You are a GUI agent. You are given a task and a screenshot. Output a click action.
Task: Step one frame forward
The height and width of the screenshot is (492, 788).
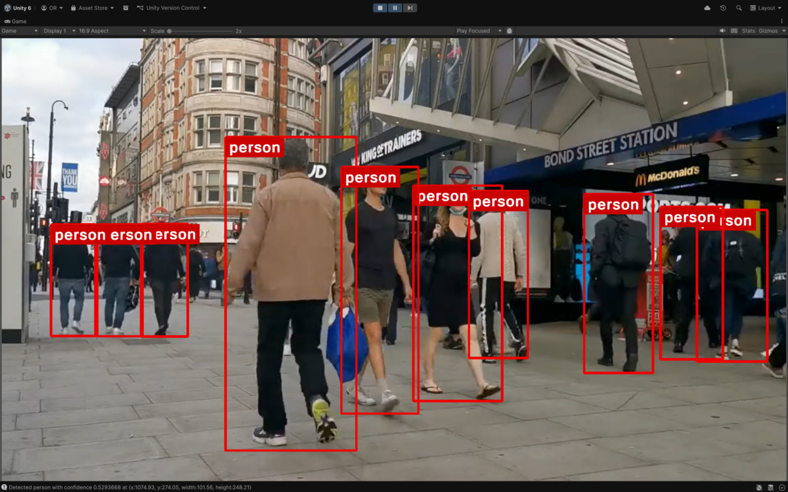409,8
